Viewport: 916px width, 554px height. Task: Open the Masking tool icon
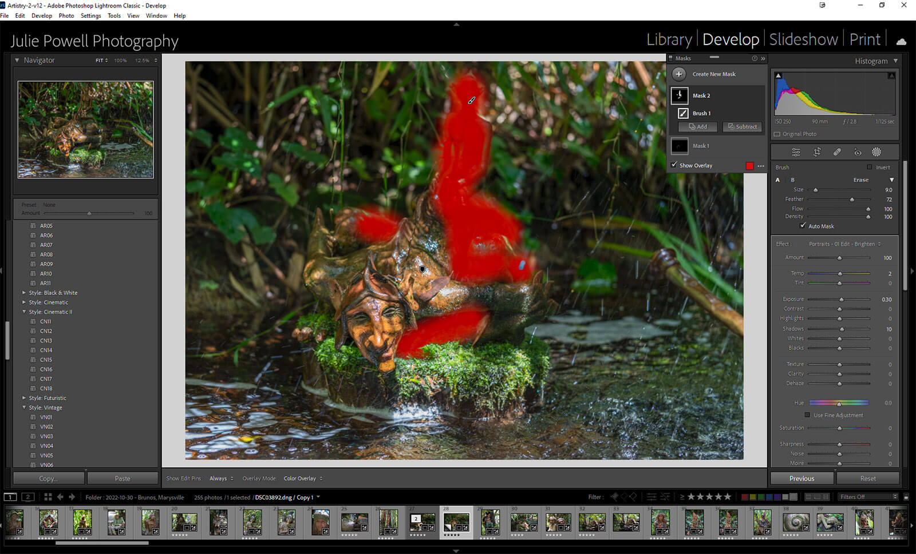tap(876, 152)
